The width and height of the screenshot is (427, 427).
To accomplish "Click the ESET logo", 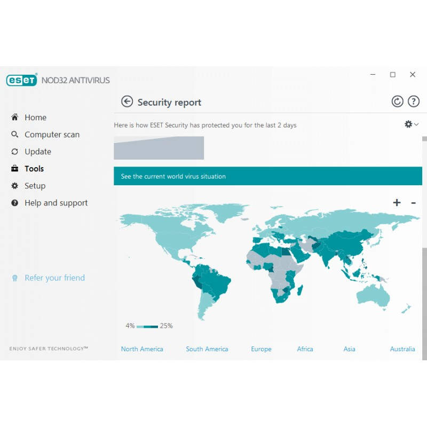I will tap(22, 80).
